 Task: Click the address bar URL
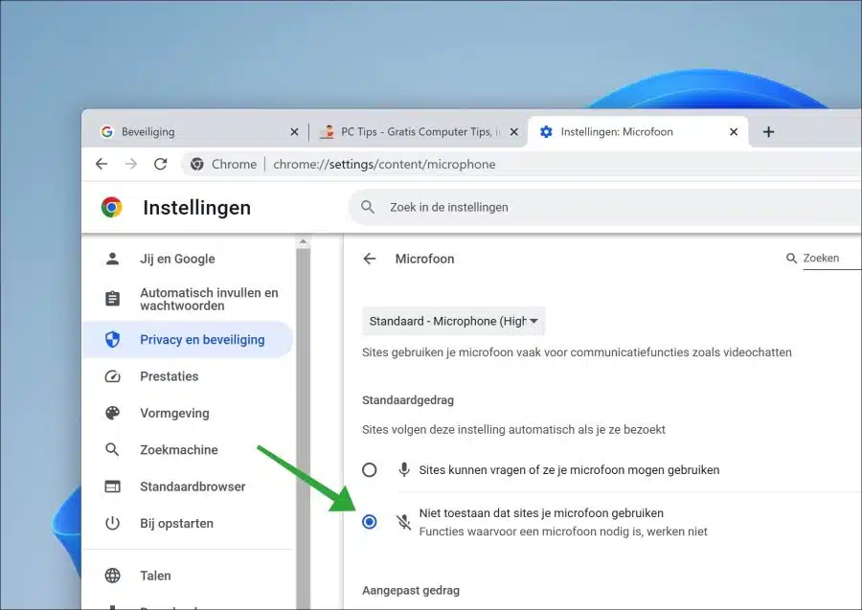pyautogui.click(x=384, y=165)
